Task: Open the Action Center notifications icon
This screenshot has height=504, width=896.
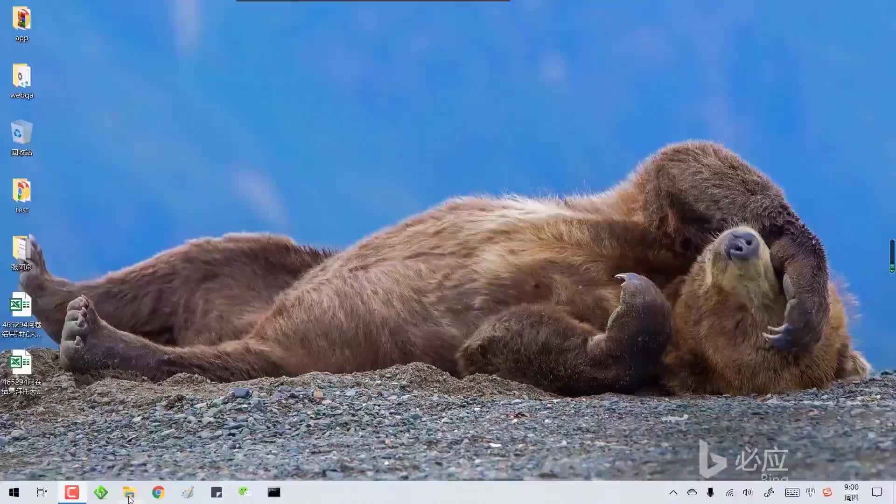Action: (x=877, y=492)
